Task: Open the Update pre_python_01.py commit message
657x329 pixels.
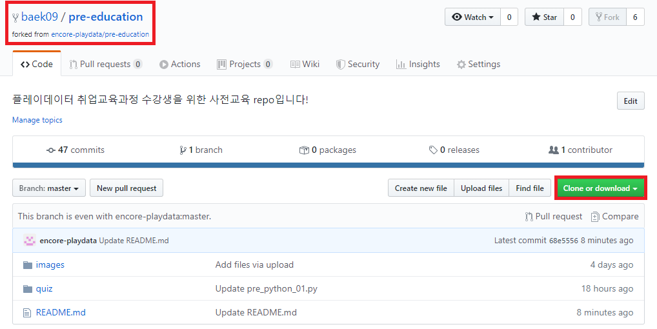Action: click(267, 288)
